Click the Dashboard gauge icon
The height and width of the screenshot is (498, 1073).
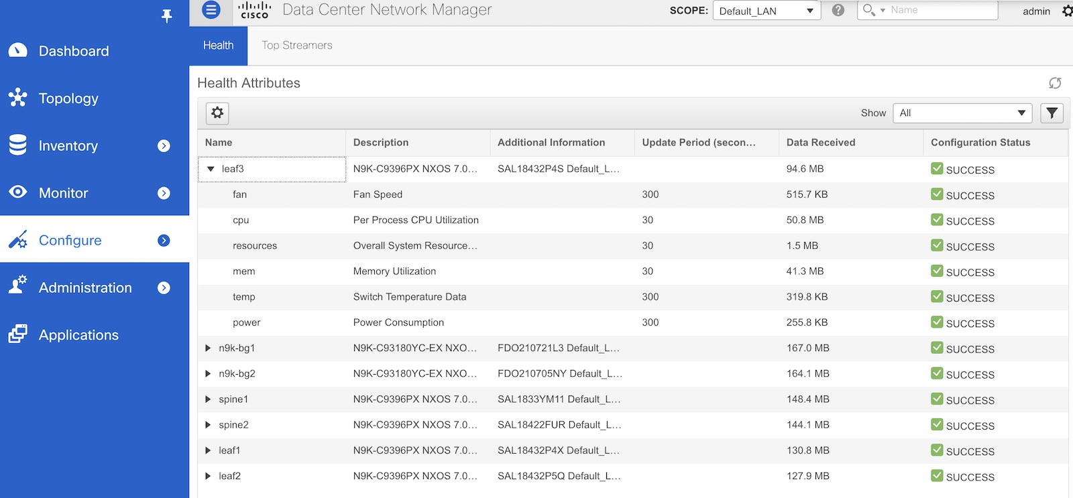tap(18, 51)
